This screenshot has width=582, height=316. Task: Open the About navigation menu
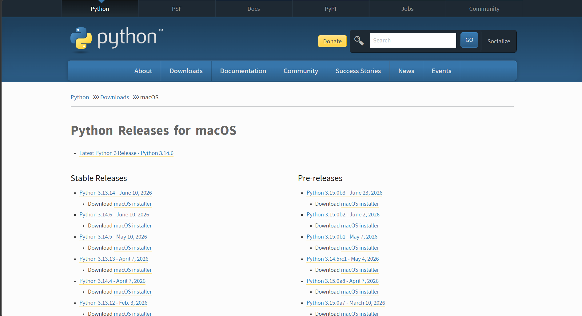click(143, 71)
